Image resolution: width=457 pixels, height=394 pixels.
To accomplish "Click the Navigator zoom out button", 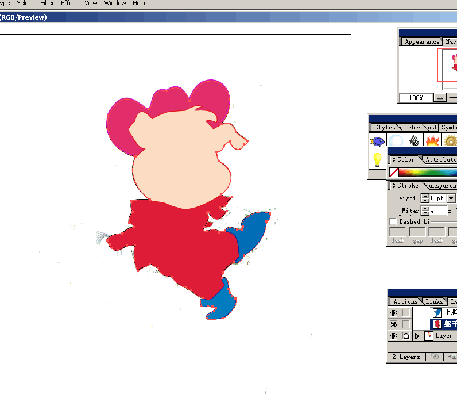I will coord(440,98).
